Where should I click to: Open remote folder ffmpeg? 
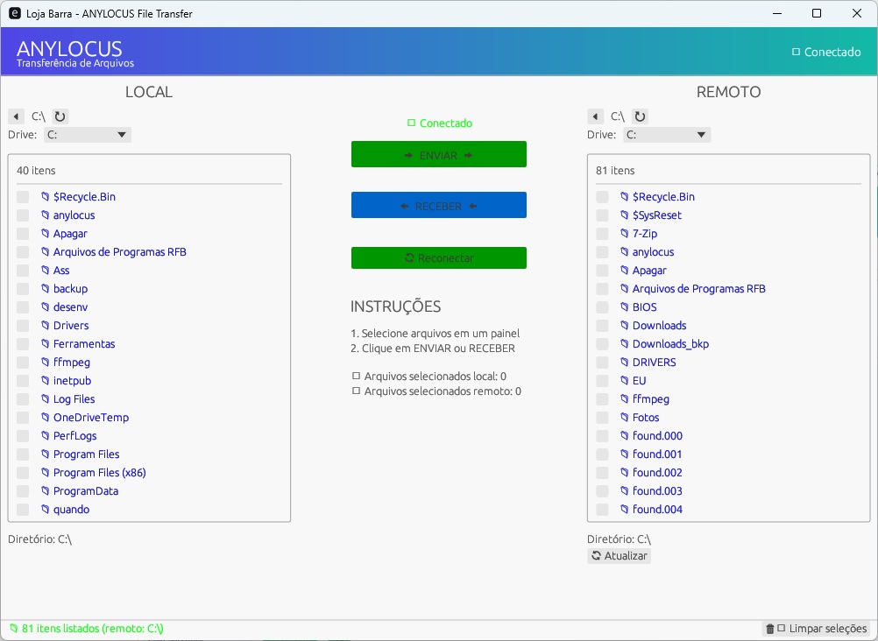tap(651, 398)
